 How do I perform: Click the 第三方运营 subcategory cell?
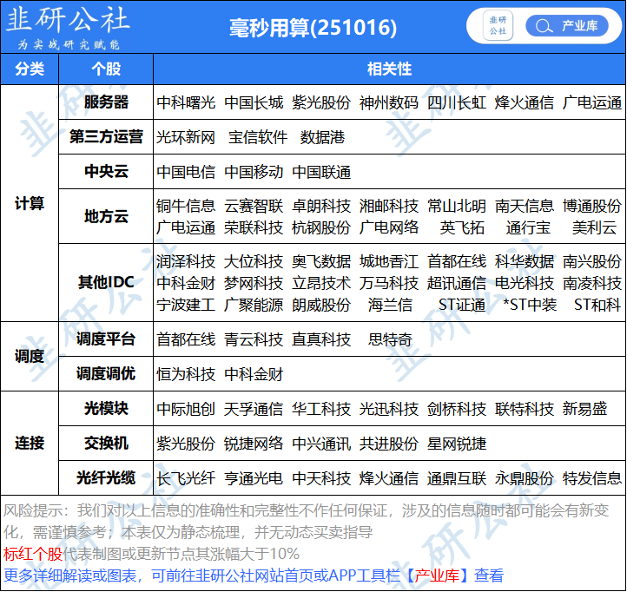pyautogui.click(x=106, y=136)
